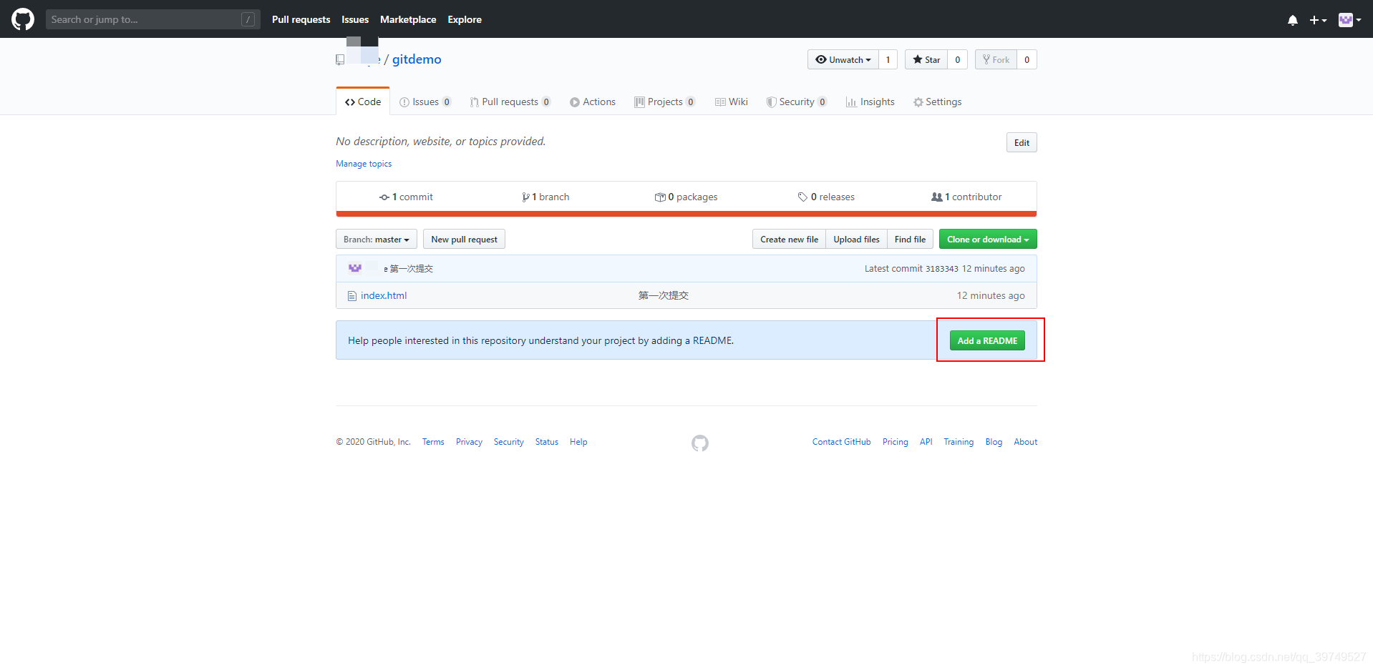Focus the Search or jump to field
1373x670 pixels.
pos(152,19)
